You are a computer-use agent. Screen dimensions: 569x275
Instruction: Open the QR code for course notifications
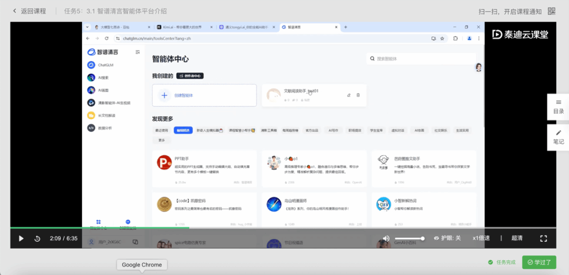[x=552, y=11]
